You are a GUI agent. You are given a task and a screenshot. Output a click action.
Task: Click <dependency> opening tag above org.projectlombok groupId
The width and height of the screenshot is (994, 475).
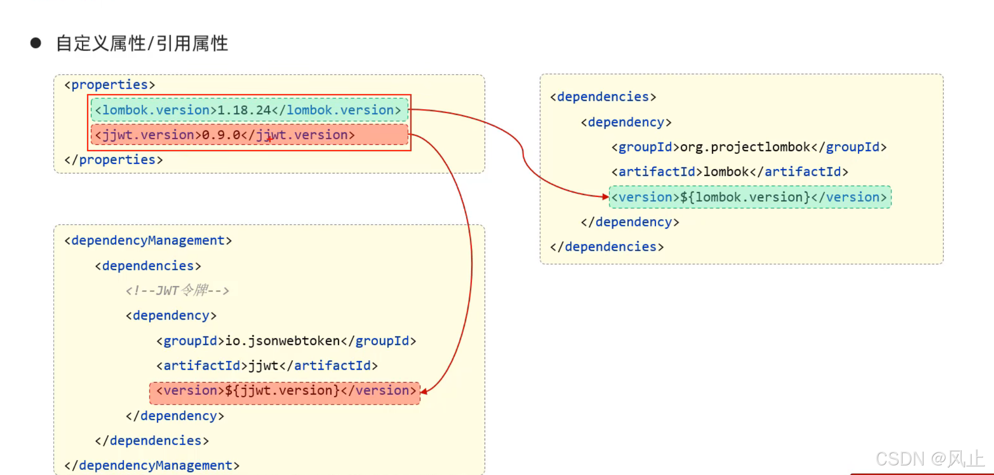click(x=626, y=122)
